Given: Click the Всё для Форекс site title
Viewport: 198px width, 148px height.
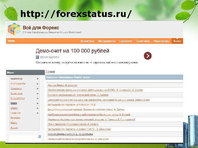Looking at the screenshot, I should 41,28.
